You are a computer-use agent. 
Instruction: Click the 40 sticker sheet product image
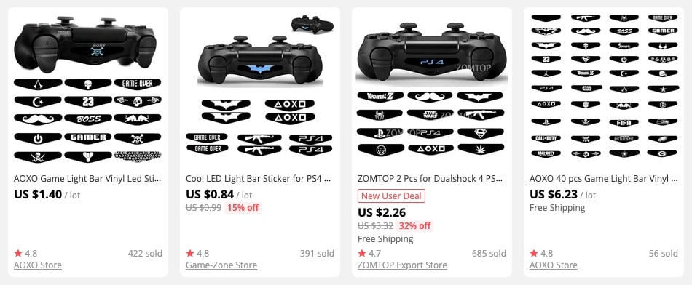604,87
